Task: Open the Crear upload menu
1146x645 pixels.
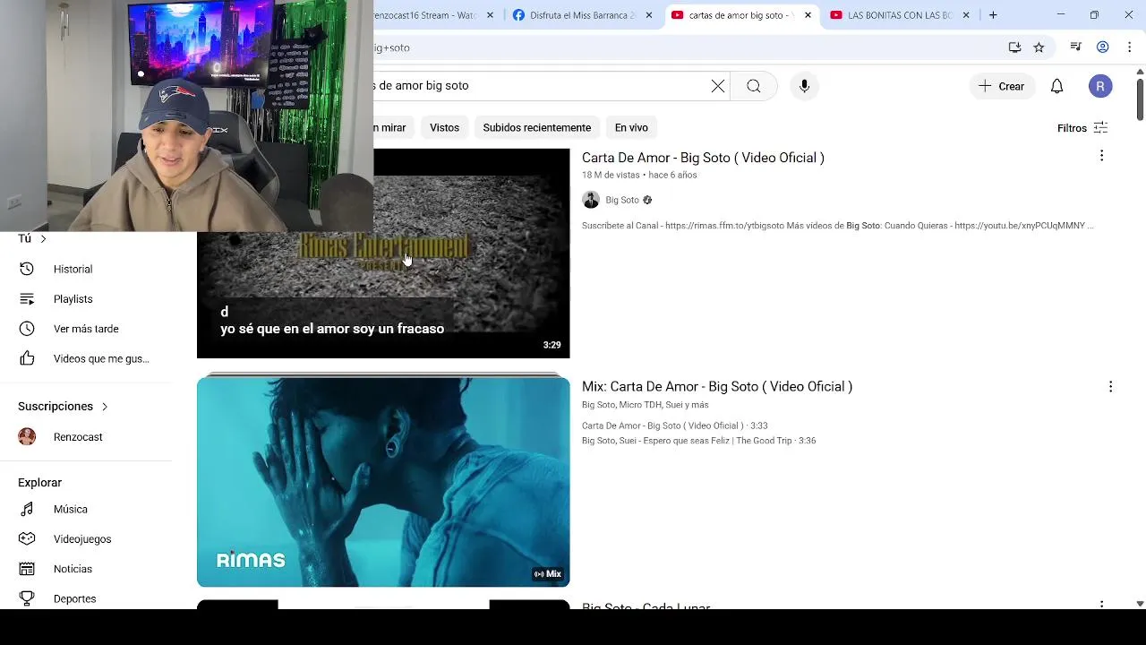Action: (x=1001, y=86)
